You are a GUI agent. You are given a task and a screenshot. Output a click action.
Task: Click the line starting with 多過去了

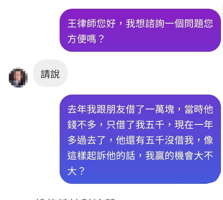click(x=140, y=140)
